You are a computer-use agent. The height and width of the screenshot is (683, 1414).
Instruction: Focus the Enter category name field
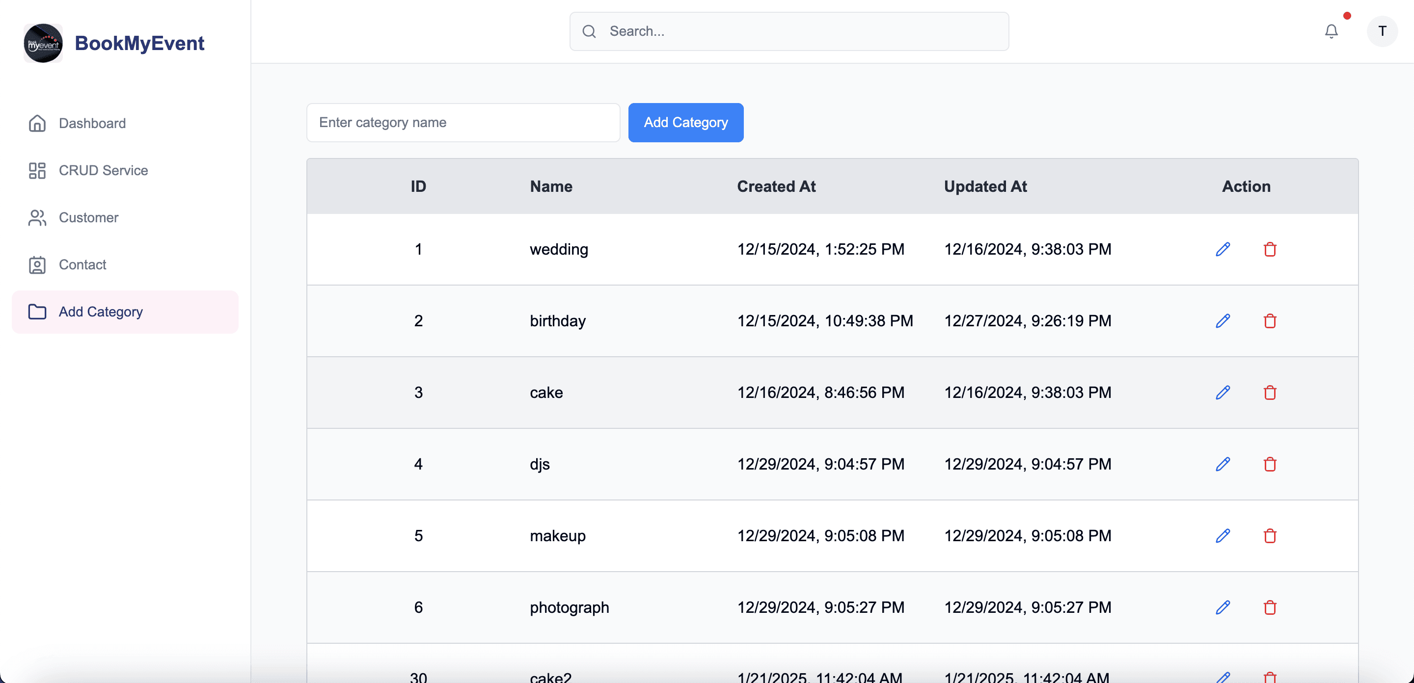(462, 122)
